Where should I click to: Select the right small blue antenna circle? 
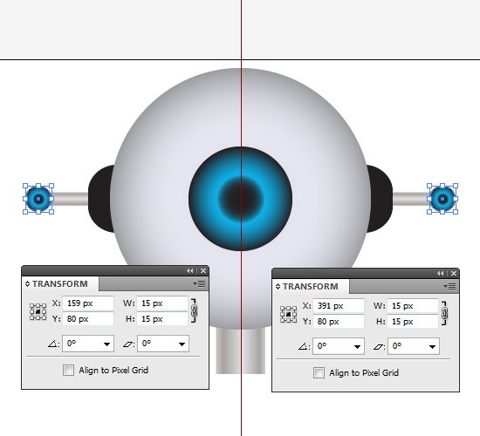point(442,199)
